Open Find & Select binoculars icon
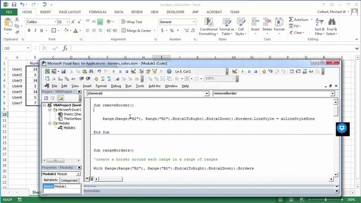Image resolution: width=361 pixels, height=203 pixels. (332, 27)
